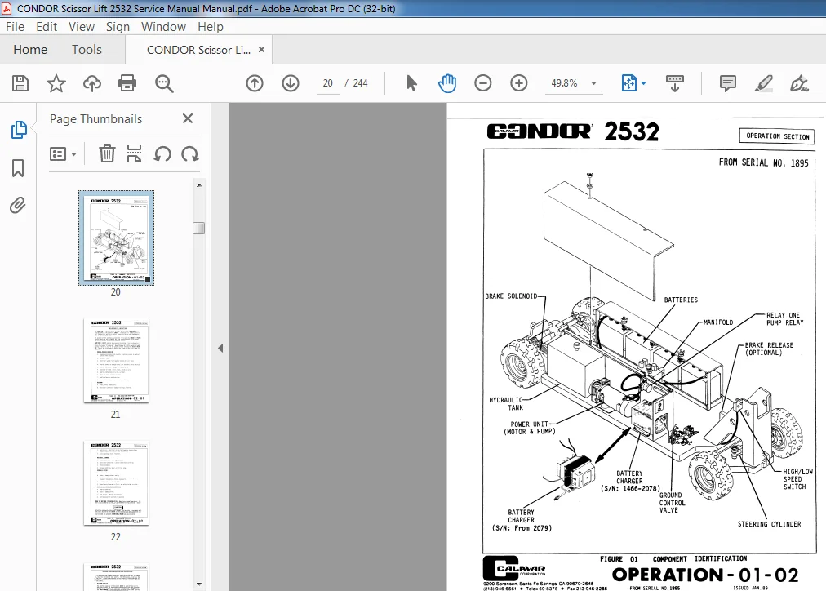Image resolution: width=826 pixels, height=591 pixels.
Task: Click the OPERATION SECTION box
Action: (777, 136)
